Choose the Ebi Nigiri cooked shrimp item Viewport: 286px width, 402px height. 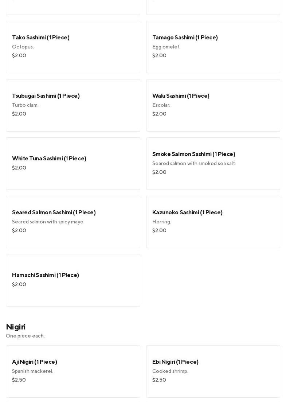[x=213, y=371]
